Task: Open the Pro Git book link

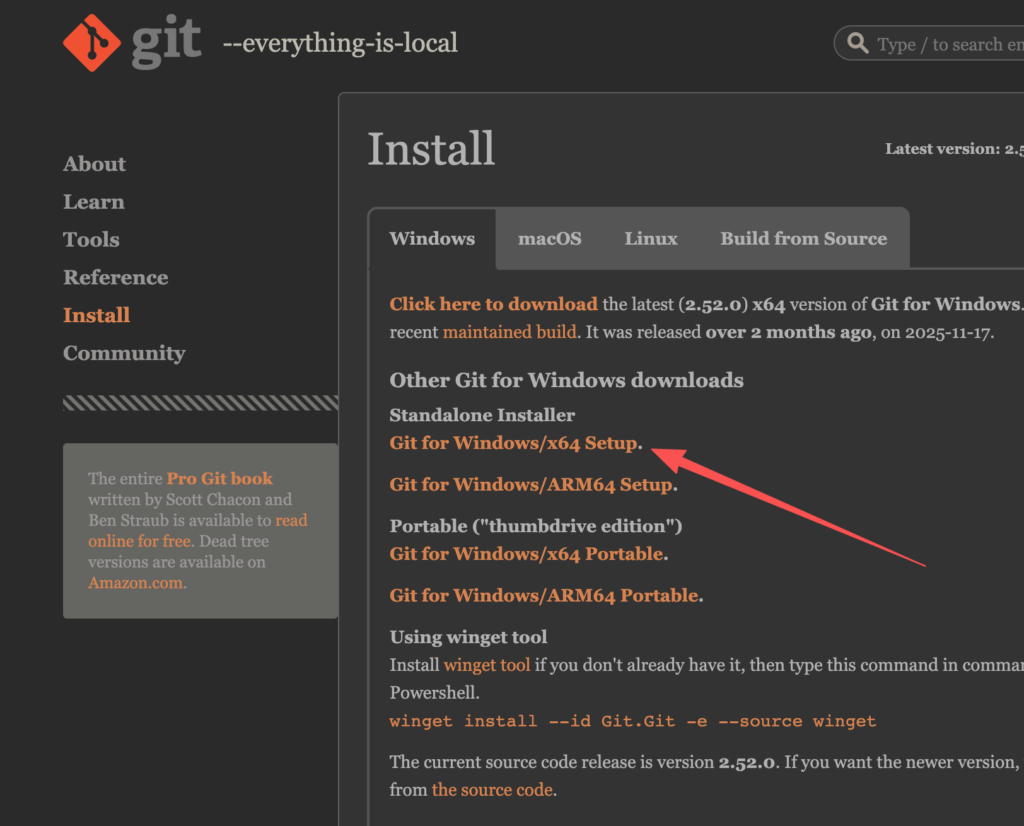Action: tap(219, 478)
